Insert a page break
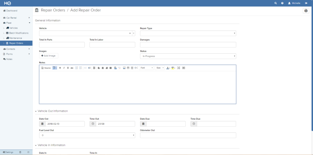Screen dimensions: 313x155 (136, 68)
